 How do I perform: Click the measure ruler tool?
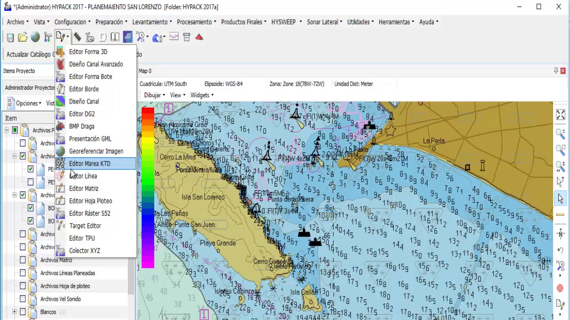[561, 215]
